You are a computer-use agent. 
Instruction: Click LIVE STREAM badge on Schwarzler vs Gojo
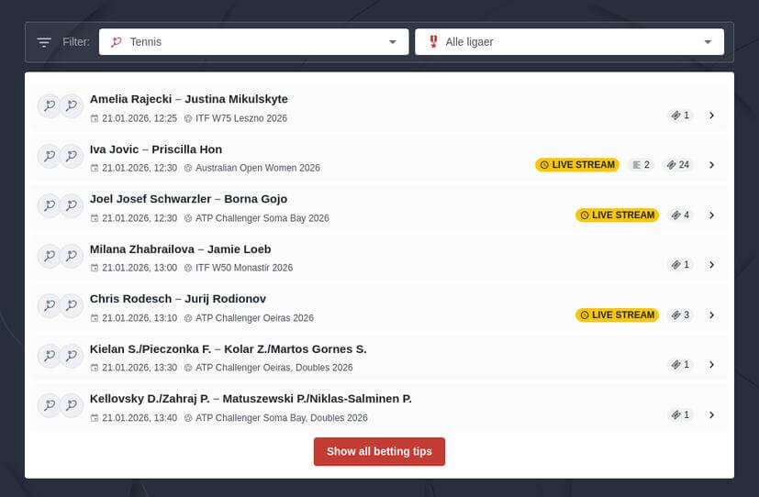617,215
